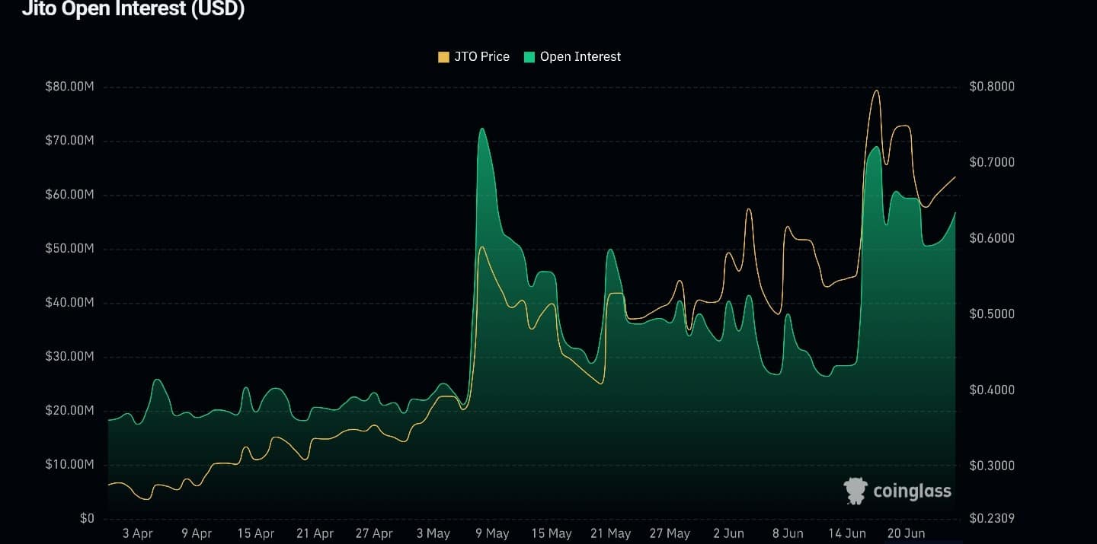This screenshot has width=1097, height=544.
Task: Click the $0.8000 right axis label
Action: point(992,87)
